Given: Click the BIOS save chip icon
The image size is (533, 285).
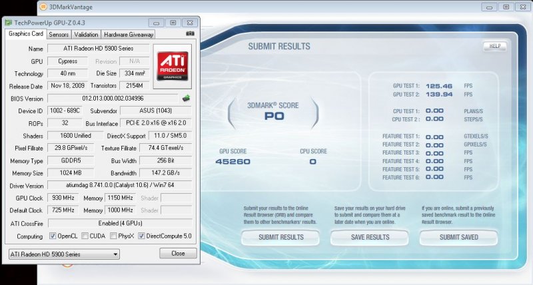Looking at the screenshot, I should click(186, 99).
